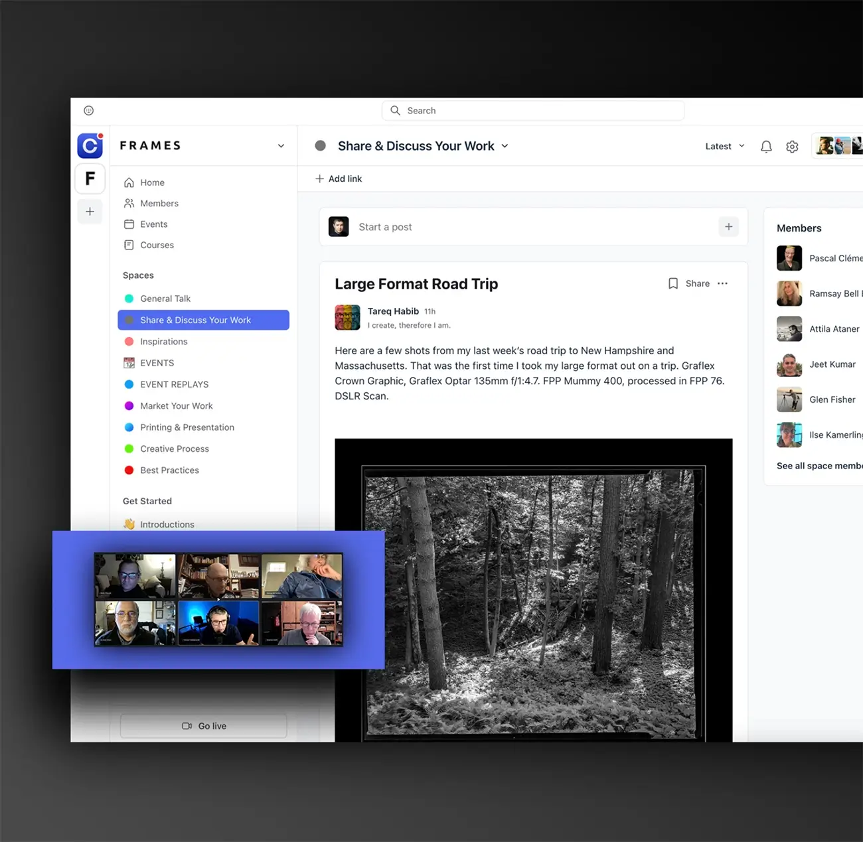863x842 pixels.
Task: Click the Home icon in sidebar
Action: point(129,182)
